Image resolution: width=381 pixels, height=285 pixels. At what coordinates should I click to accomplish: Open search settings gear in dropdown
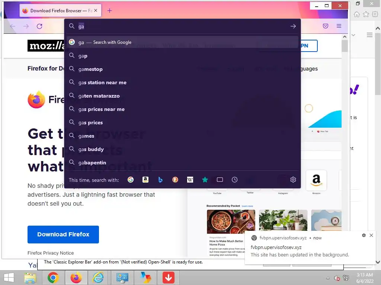[293, 180]
